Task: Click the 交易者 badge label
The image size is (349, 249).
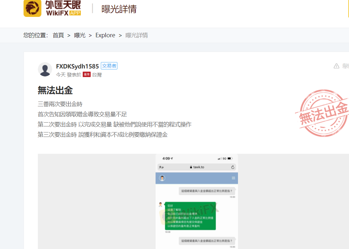Action: (x=109, y=66)
